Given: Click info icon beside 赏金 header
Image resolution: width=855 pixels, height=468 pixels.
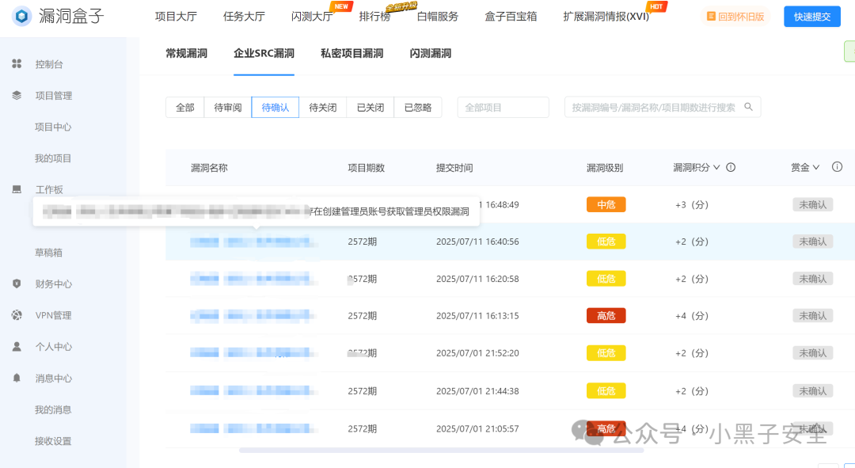Looking at the screenshot, I should point(837,167).
